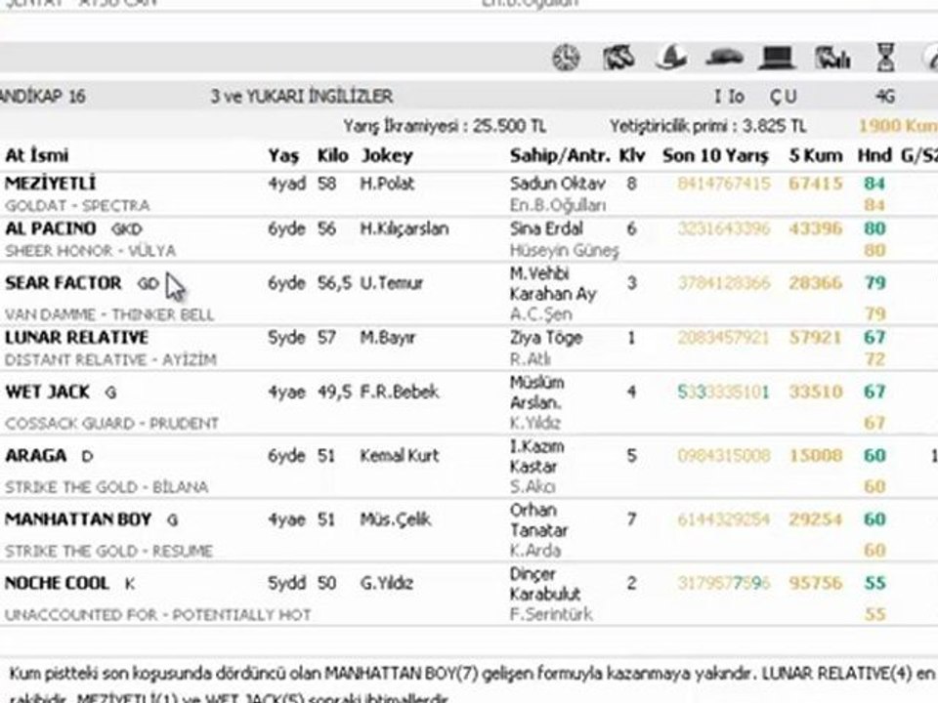
Task: Click pedigree STRIKE THE GOLD - BİLANA
Action: tap(107, 487)
